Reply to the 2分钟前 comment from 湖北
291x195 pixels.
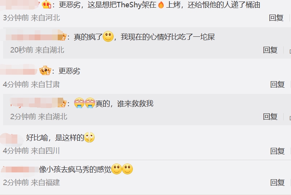270,117
